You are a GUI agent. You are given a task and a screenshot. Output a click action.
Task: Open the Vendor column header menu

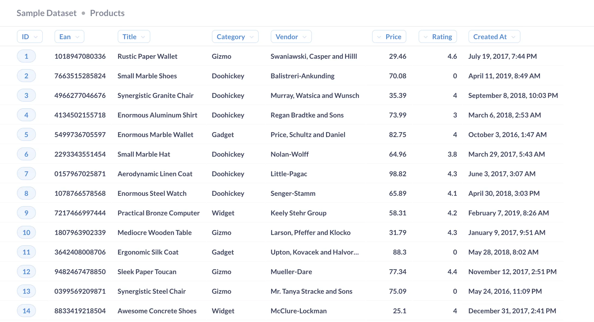coord(291,37)
